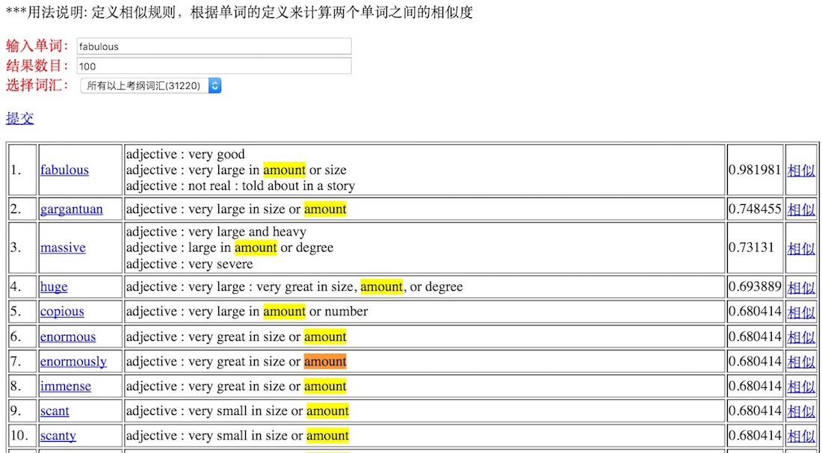Click 相似 link in the massive row
The height and width of the screenshot is (453, 822).
coord(801,247)
